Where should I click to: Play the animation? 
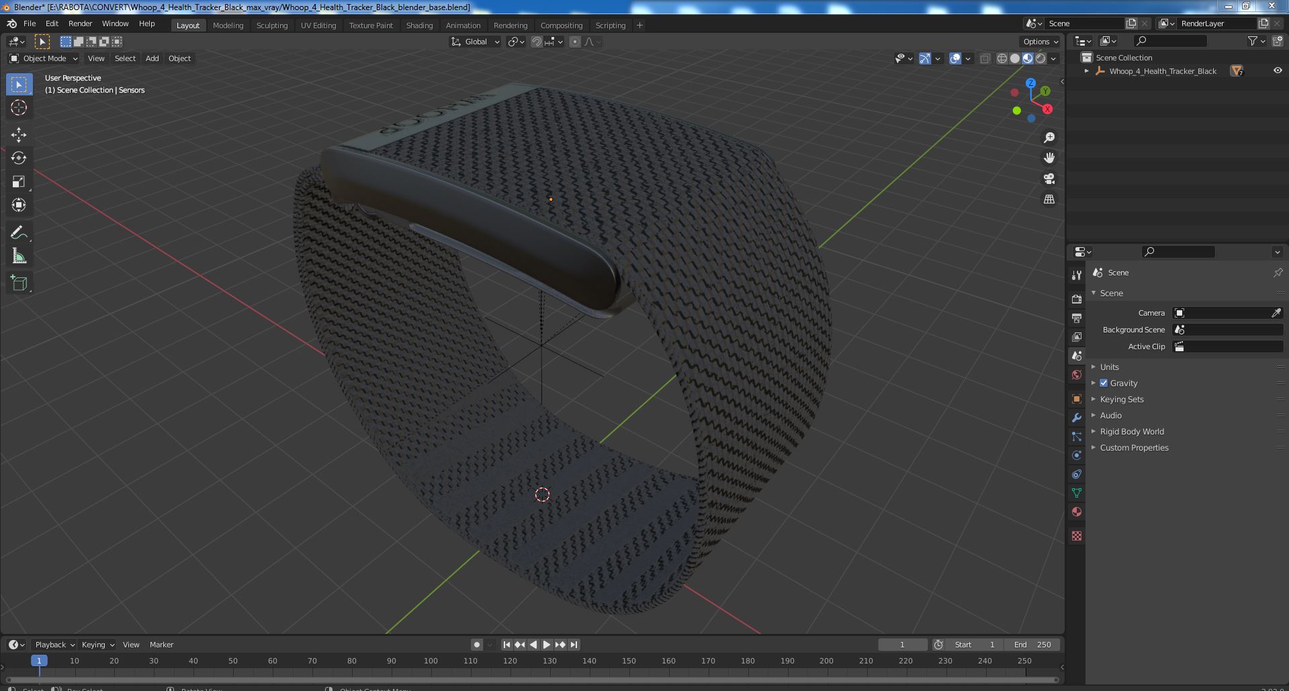coord(547,645)
